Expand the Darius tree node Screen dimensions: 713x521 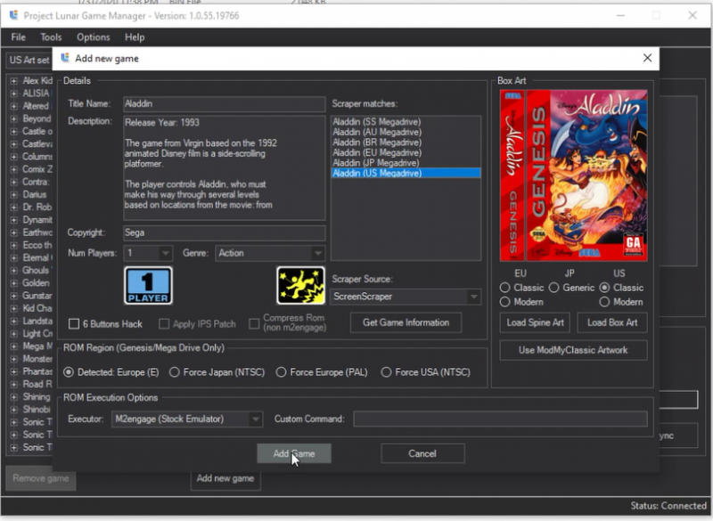[x=13, y=195]
